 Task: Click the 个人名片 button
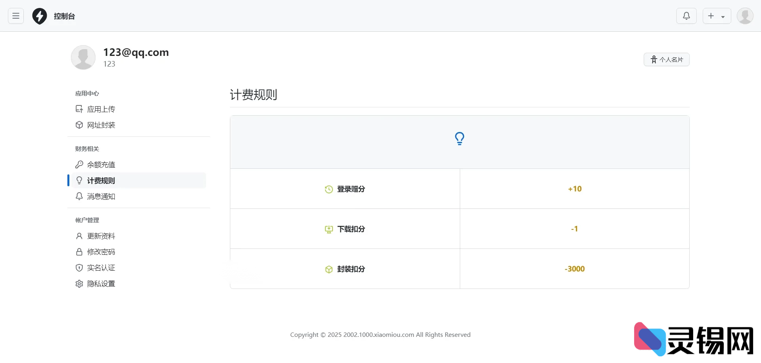tap(667, 59)
